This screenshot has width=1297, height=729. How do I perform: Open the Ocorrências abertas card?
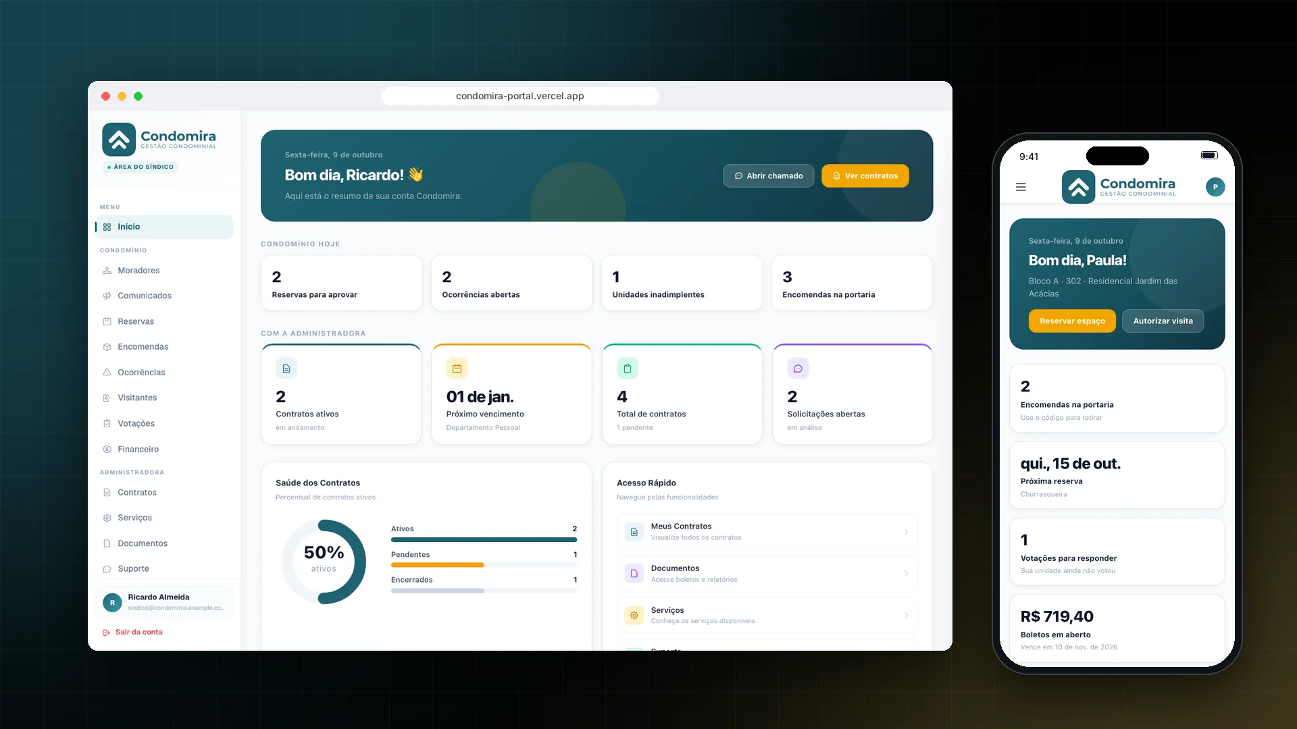tap(512, 283)
